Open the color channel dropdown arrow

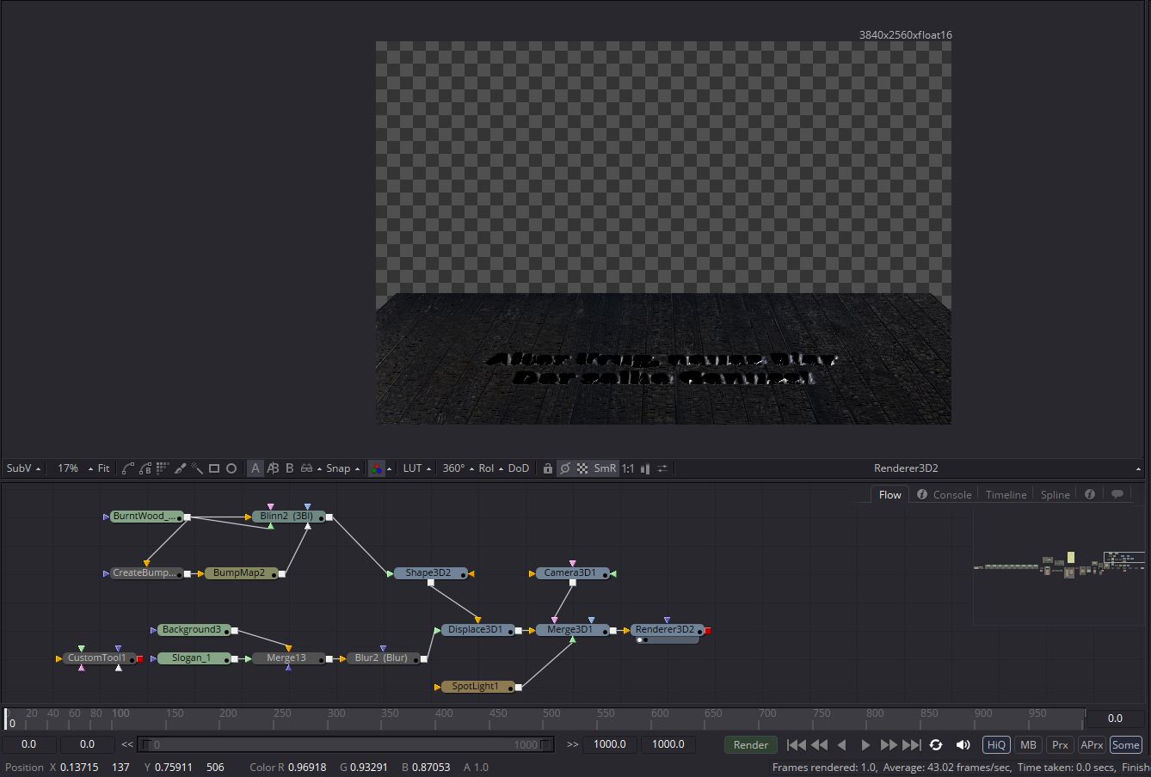[389, 469]
